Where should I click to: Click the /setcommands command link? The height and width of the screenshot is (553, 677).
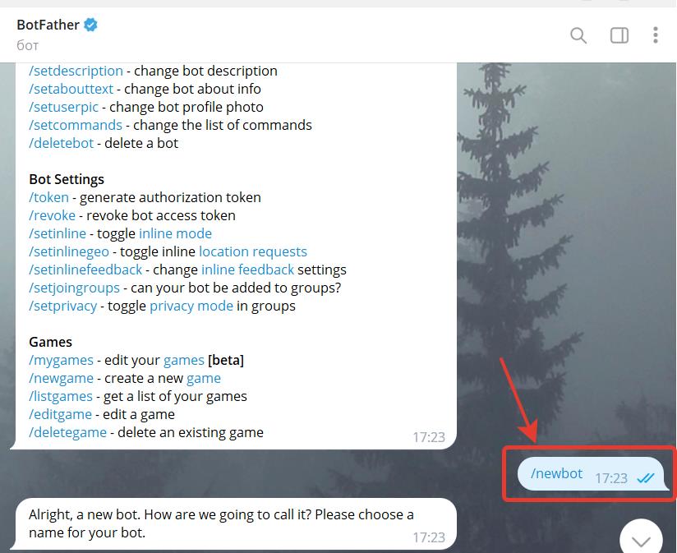pyautogui.click(x=76, y=125)
